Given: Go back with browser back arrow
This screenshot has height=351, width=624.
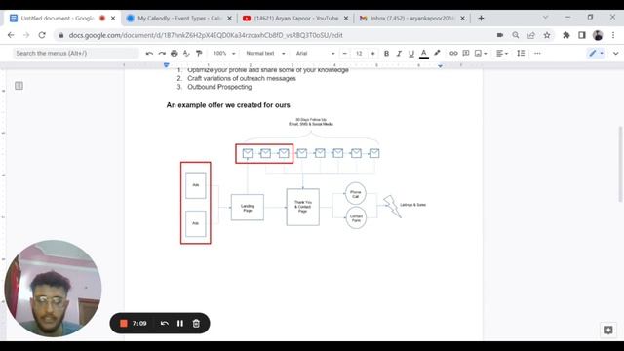Looking at the screenshot, I should 11,35.
